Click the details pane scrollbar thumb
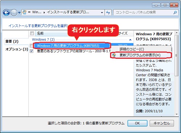 [x=177, y=55]
